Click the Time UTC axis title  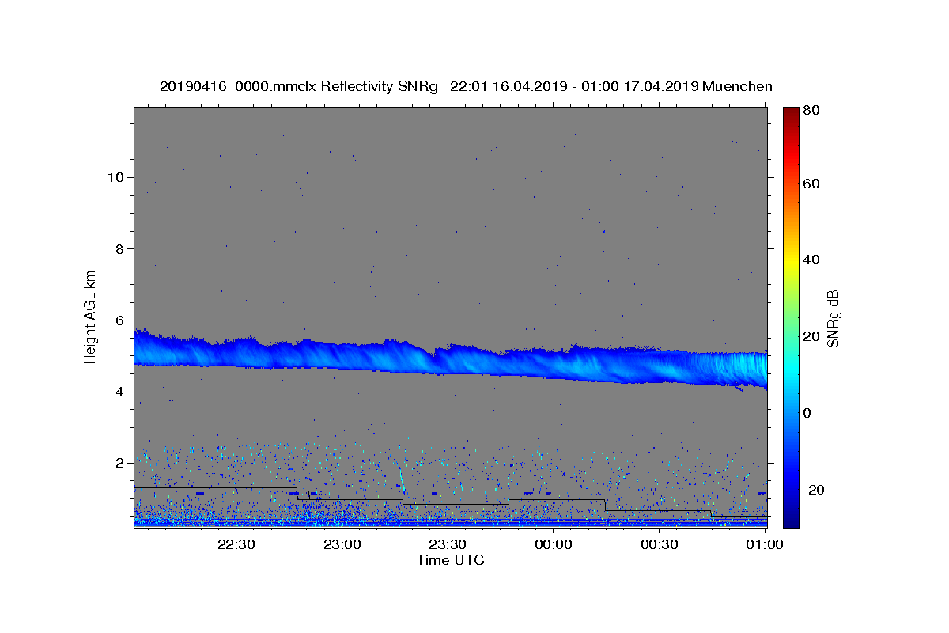(450, 560)
